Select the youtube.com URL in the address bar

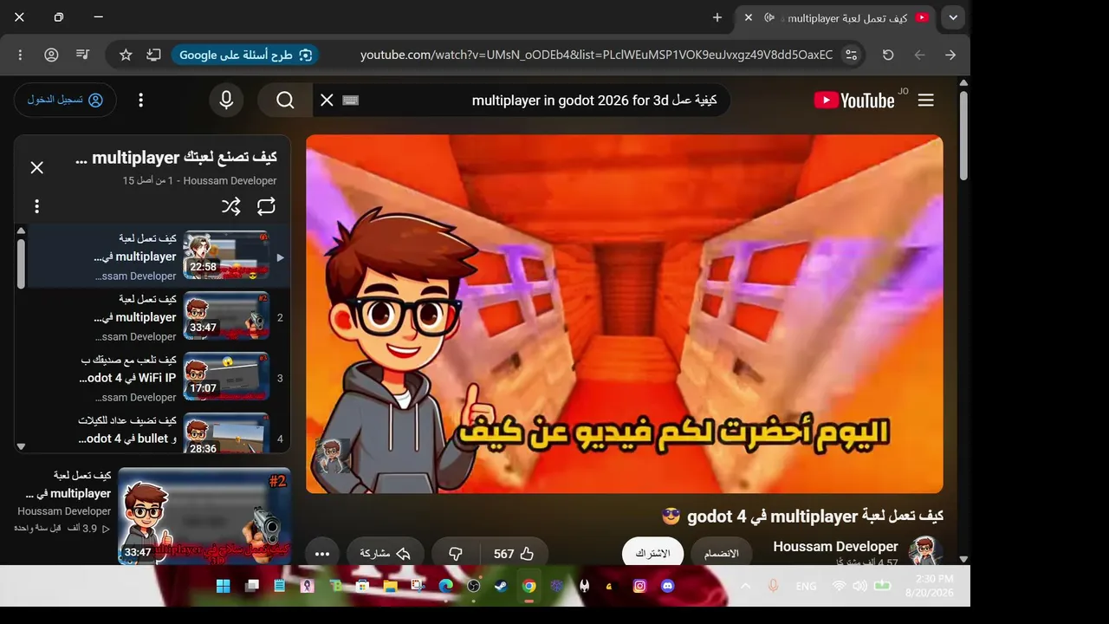click(x=597, y=55)
